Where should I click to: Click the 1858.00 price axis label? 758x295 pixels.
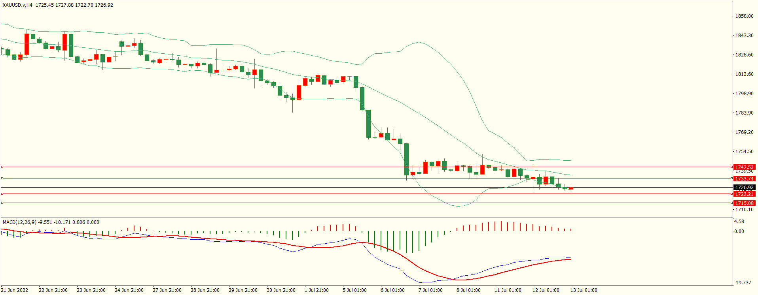[744, 16]
